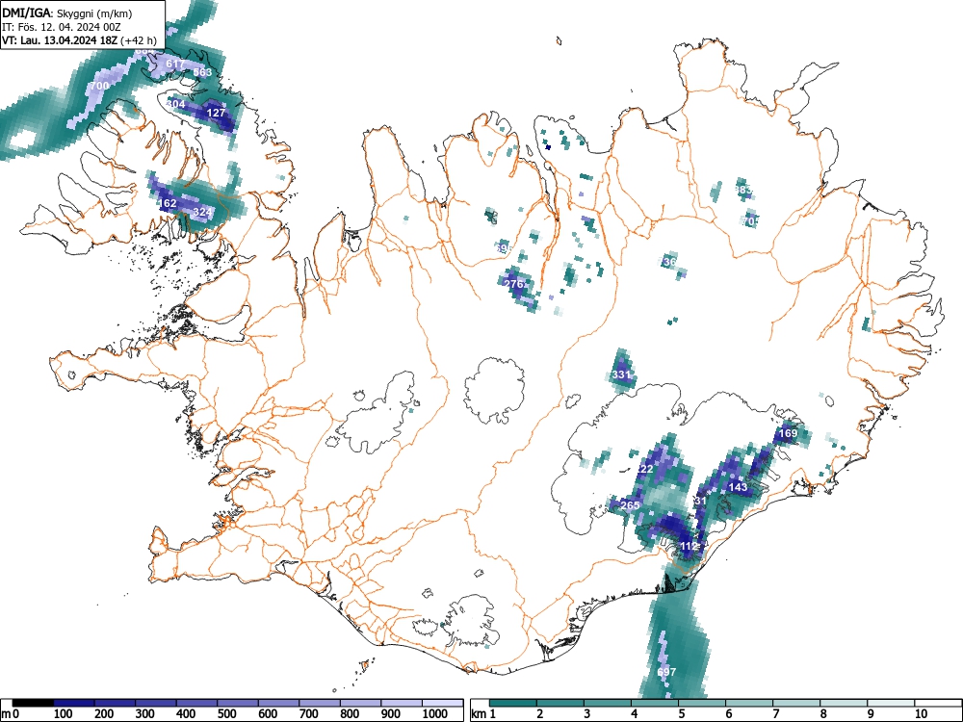The width and height of the screenshot is (963, 722).
Task: Click the '331' visibility value on the map
Action: click(x=621, y=374)
